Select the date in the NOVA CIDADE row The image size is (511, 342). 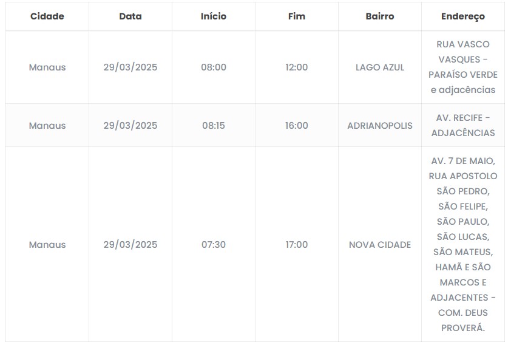point(130,245)
